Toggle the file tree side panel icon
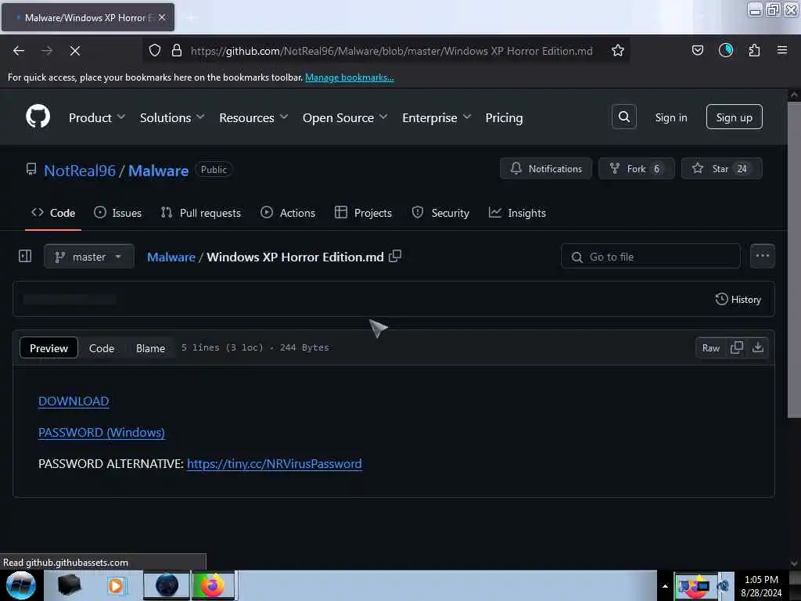801x601 pixels. (25, 256)
